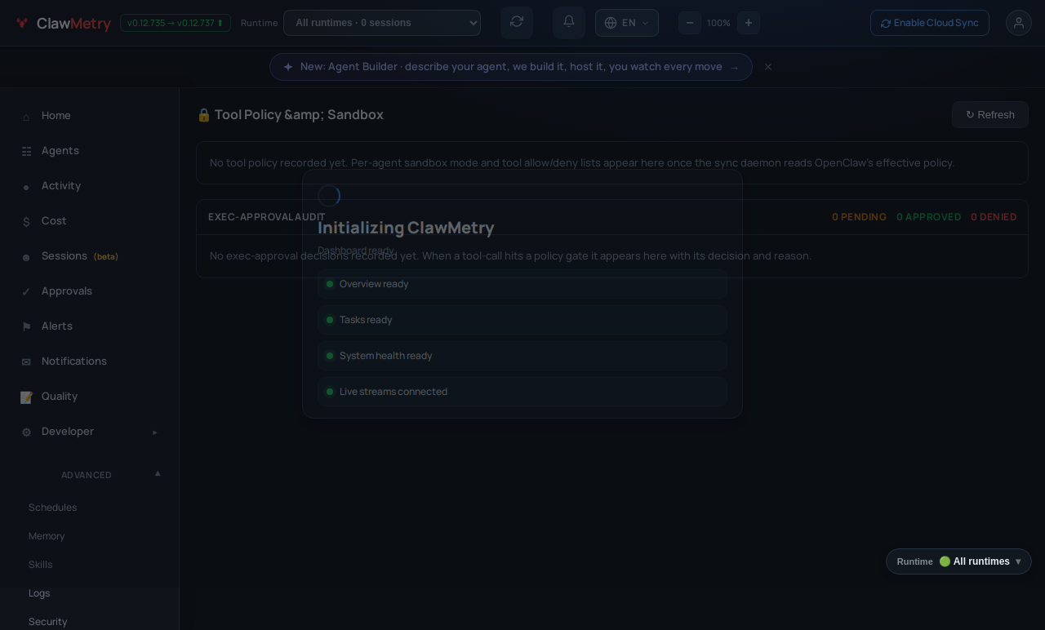1045x630 pixels.
Task: Click the Home house icon
Action: [26, 117]
